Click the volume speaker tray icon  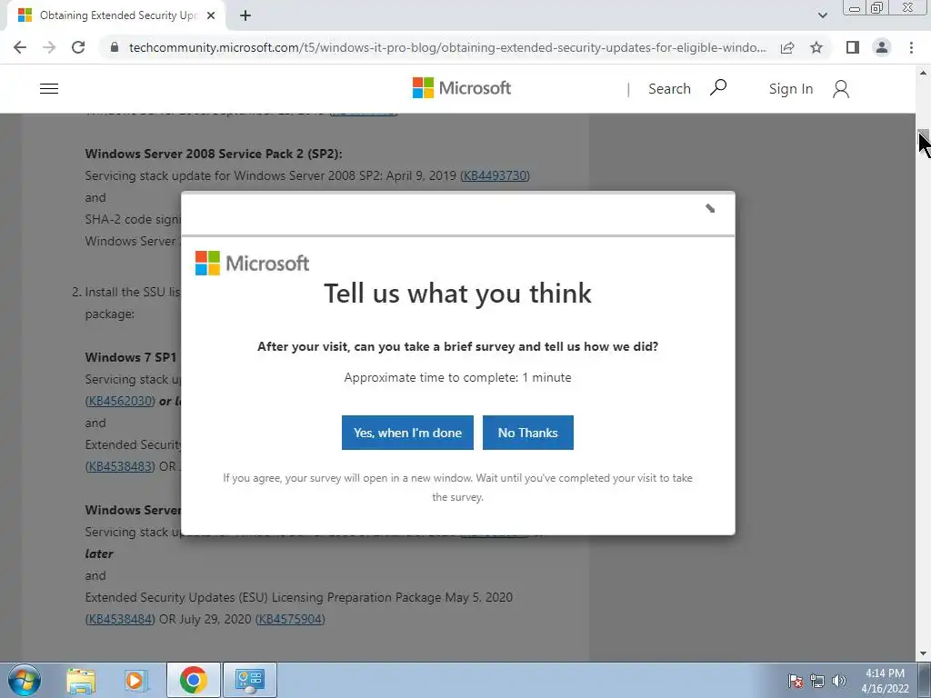839,681
